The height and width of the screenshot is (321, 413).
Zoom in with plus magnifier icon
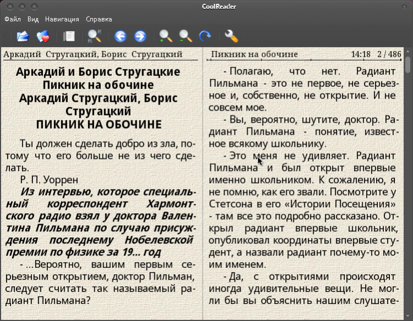[165, 36]
